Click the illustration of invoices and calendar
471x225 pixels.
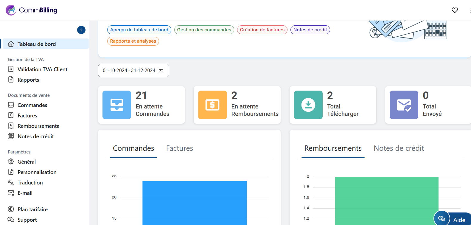[x=408, y=31]
